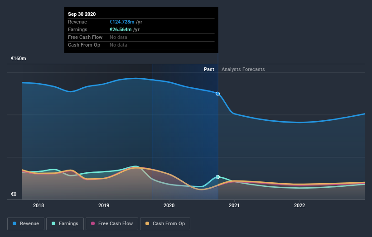
Task: Click the €26.564m earnings value
Action: tap(121, 29)
